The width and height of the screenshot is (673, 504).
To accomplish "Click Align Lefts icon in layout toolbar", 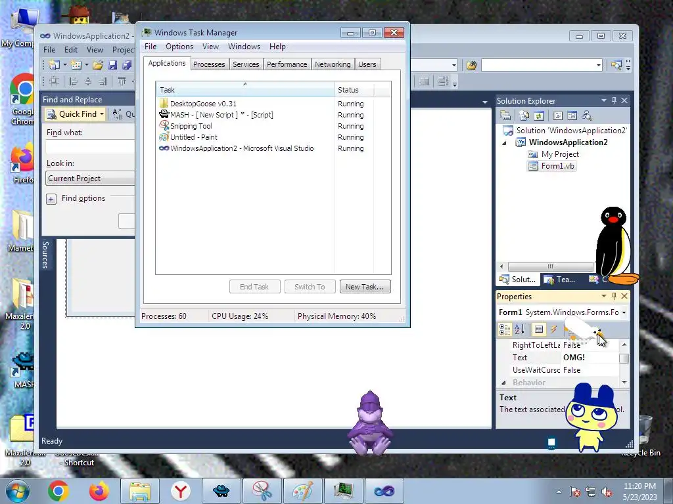I will 74,81.
